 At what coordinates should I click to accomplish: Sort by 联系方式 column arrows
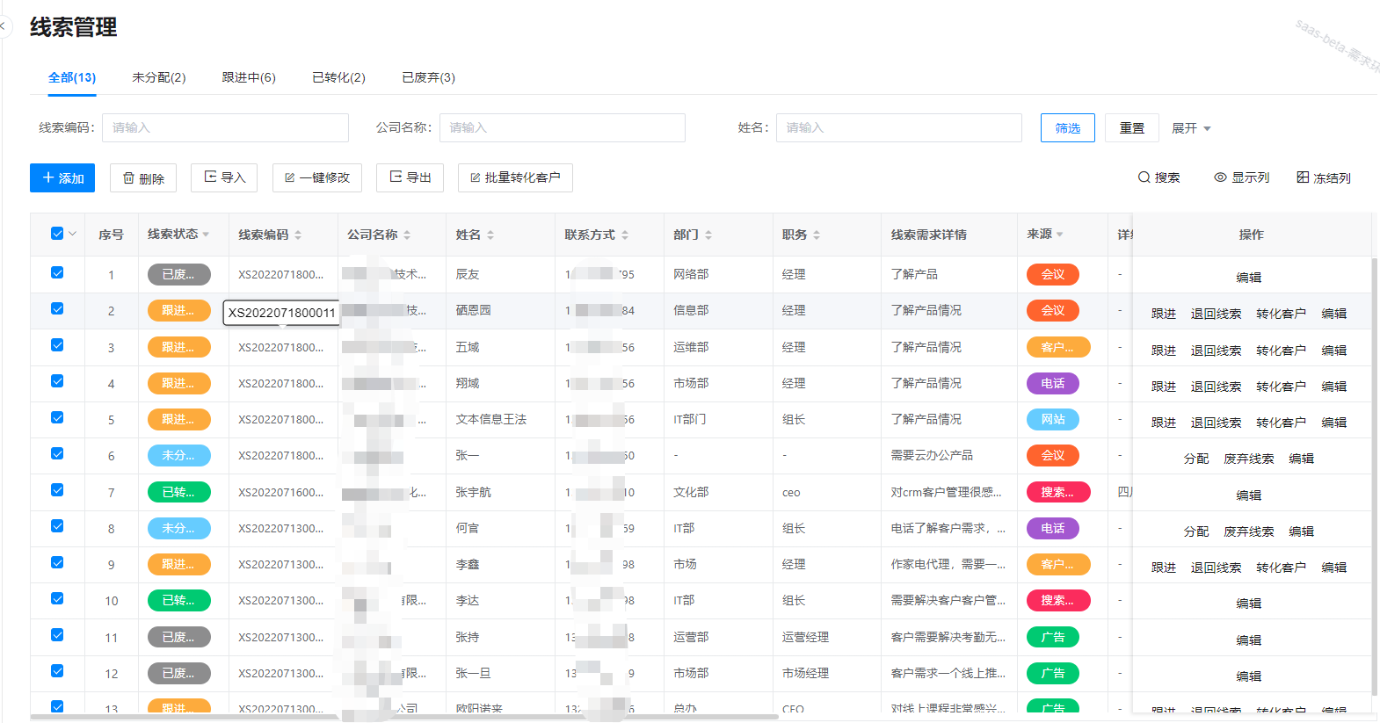tap(625, 235)
